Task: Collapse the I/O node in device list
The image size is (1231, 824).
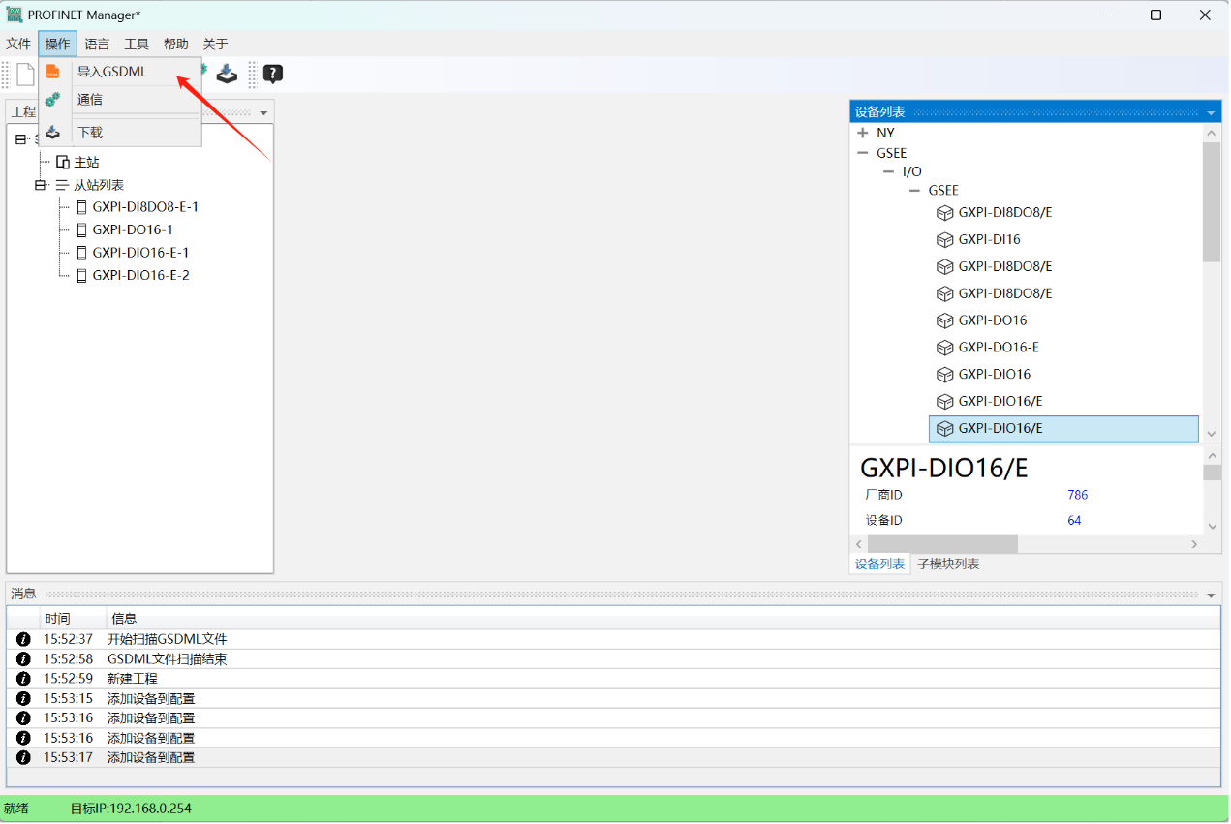Action: click(x=889, y=171)
